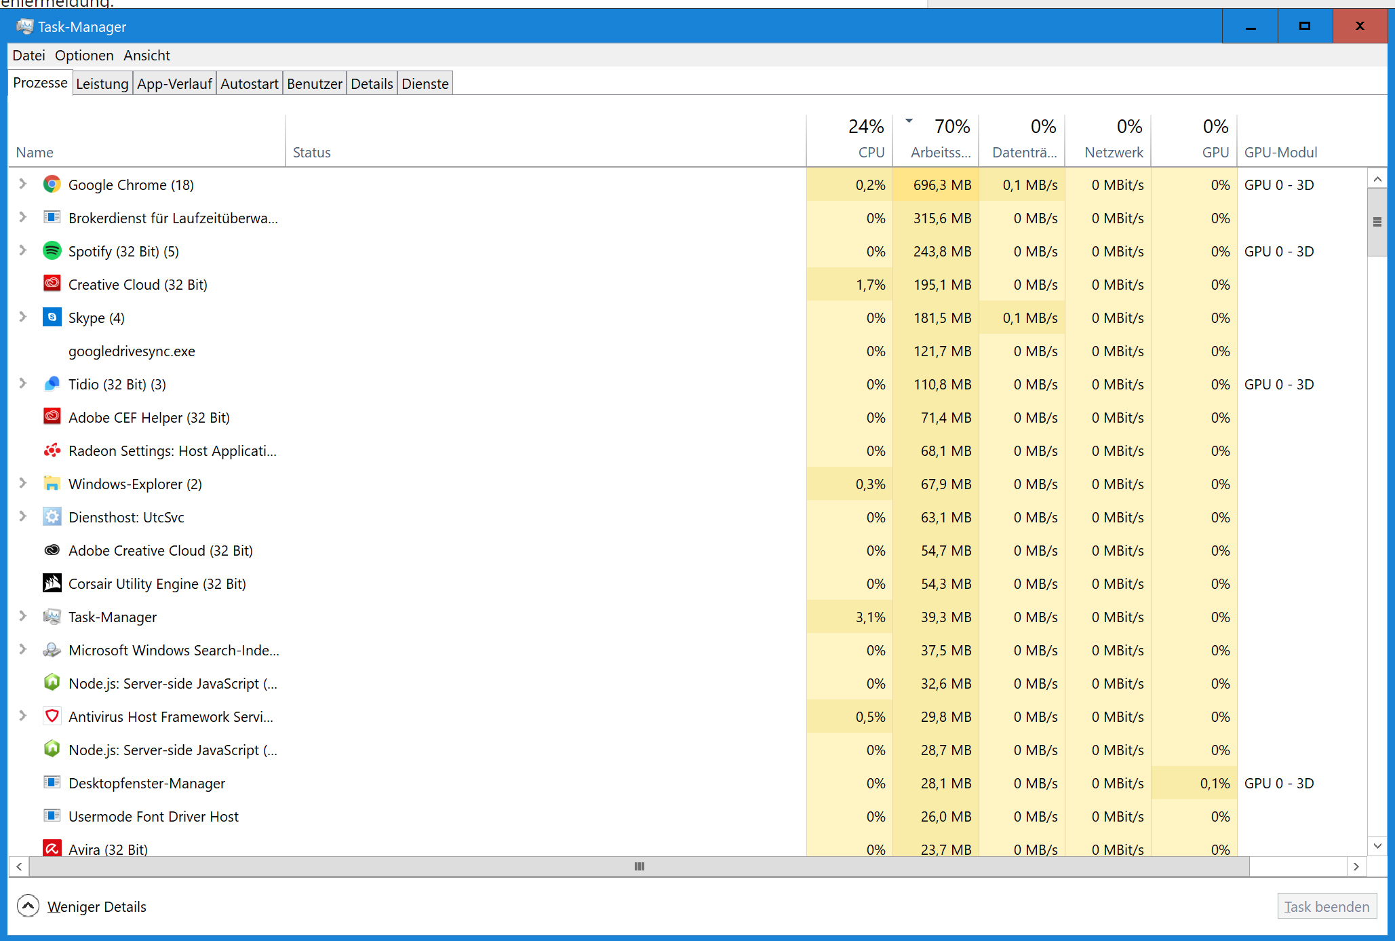This screenshot has height=941, width=1395.
Task: Select the Tidio process icon
Action: [x=52, y=384]
